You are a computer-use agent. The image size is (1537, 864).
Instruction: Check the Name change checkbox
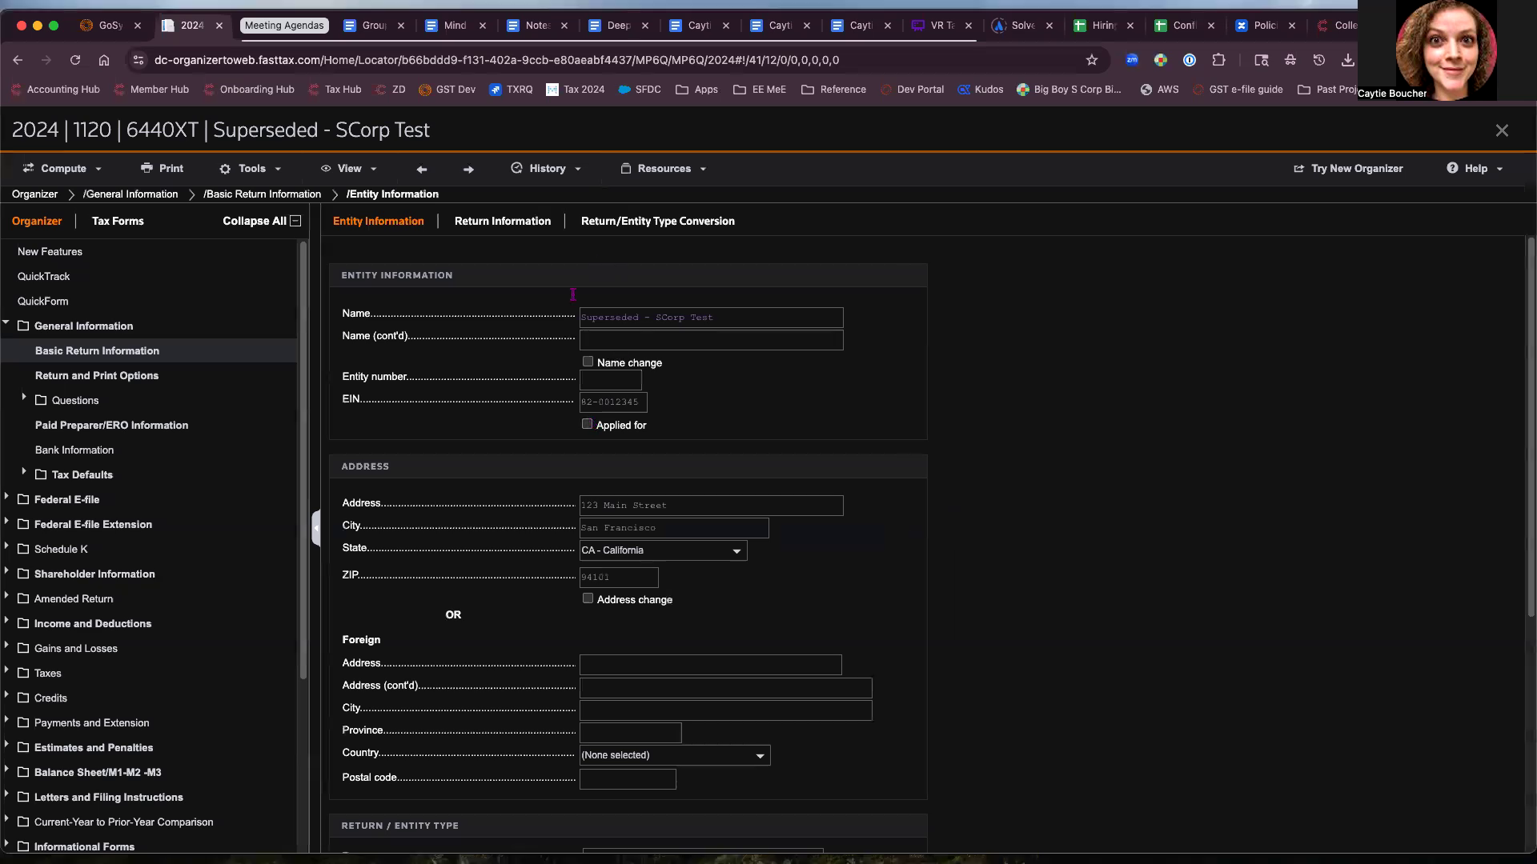588,362
